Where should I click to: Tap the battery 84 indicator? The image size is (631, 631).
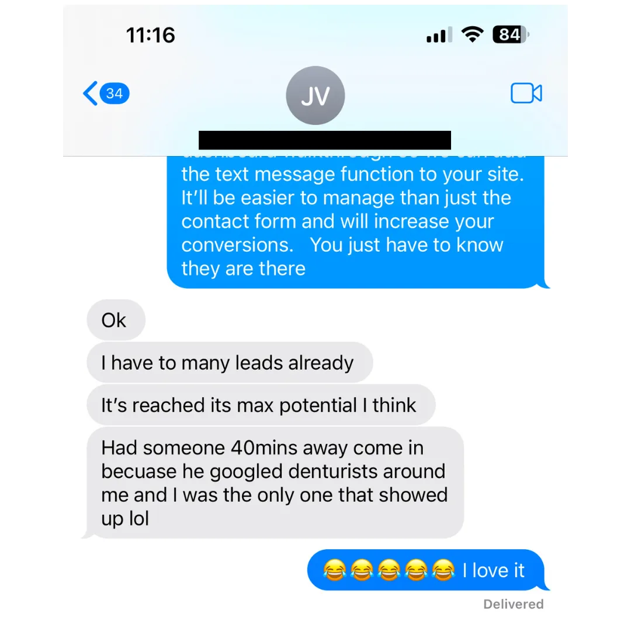pos(511,34)
